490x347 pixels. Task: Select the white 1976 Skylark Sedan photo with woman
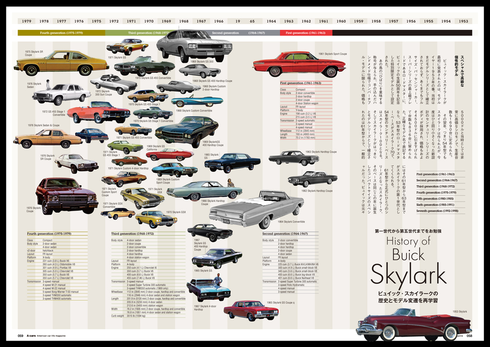coord(62,93)
